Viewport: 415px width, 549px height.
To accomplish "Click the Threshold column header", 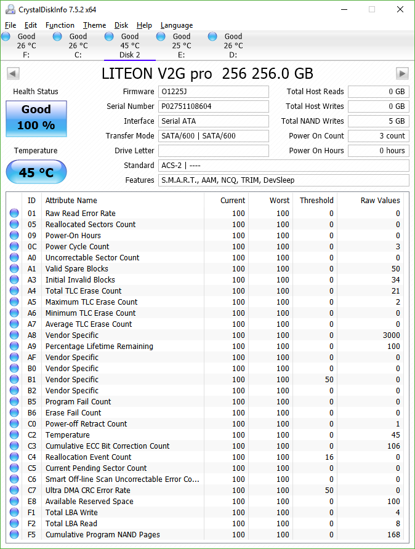I will 316,200.
